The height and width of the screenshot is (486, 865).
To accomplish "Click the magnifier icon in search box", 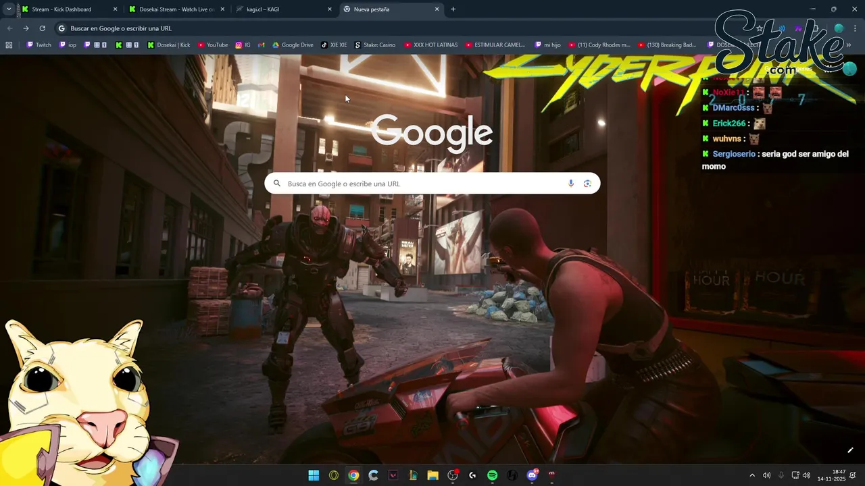I will click(276, 184).
